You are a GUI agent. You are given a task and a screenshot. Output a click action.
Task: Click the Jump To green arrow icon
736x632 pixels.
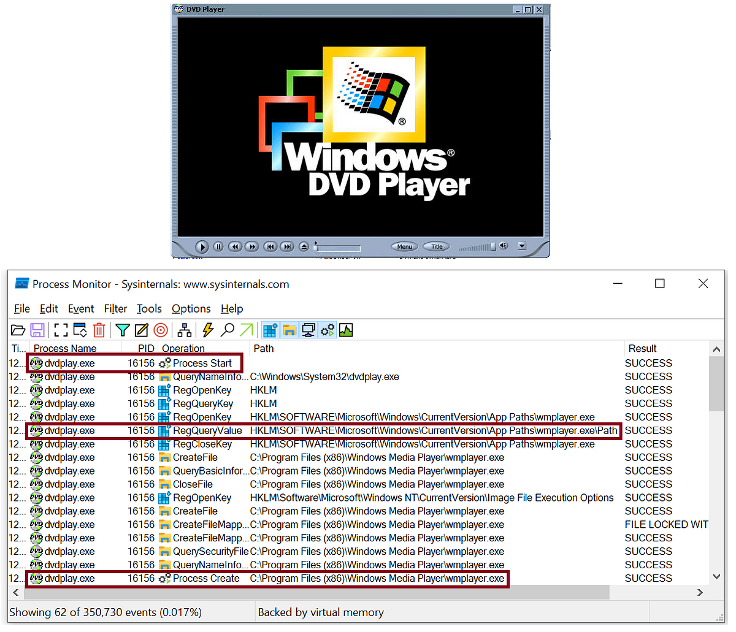(245, 330)
